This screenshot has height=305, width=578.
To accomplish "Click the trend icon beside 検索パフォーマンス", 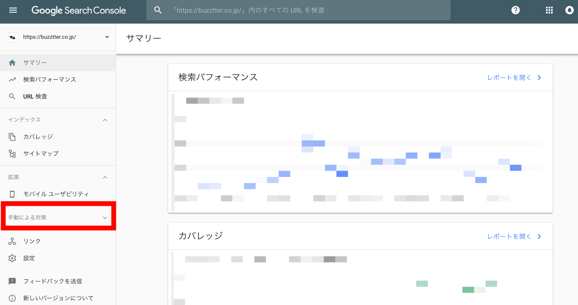I will (12, 80).
